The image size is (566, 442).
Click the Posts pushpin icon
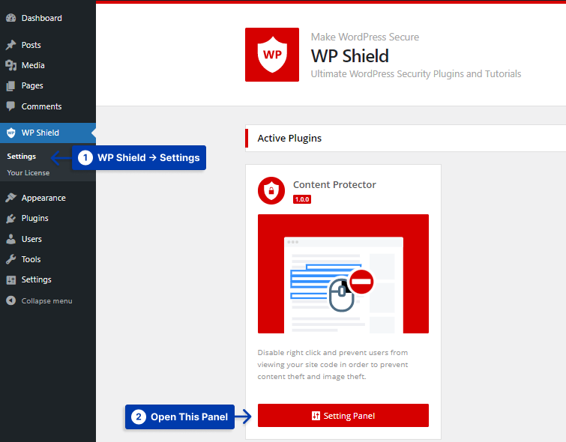10,45
